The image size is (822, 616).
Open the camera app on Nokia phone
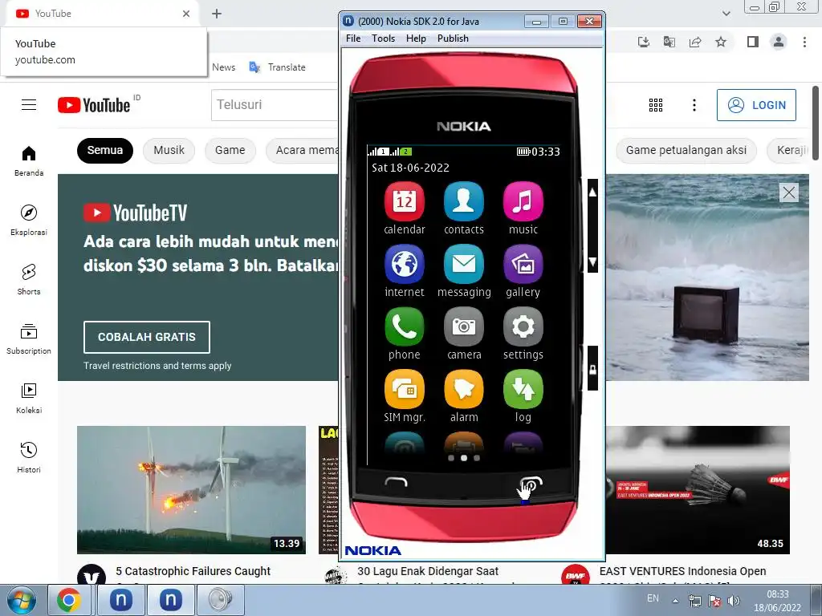[463, 327]
